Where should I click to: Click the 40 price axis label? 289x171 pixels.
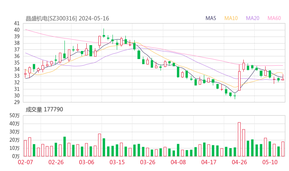tap(17, 30)
